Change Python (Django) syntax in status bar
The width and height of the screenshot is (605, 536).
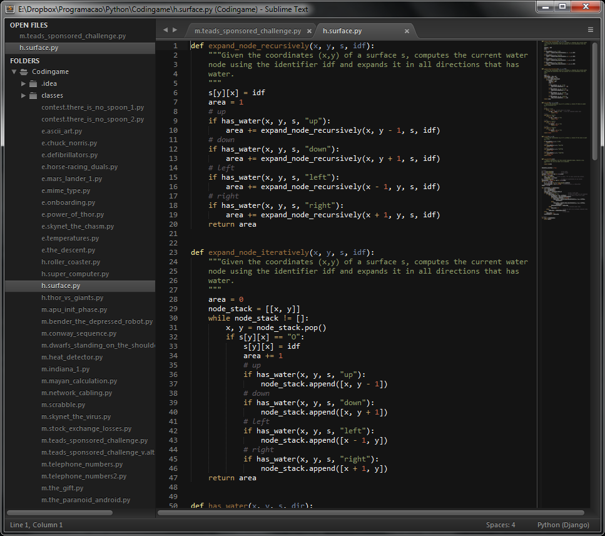coord(563,525)
